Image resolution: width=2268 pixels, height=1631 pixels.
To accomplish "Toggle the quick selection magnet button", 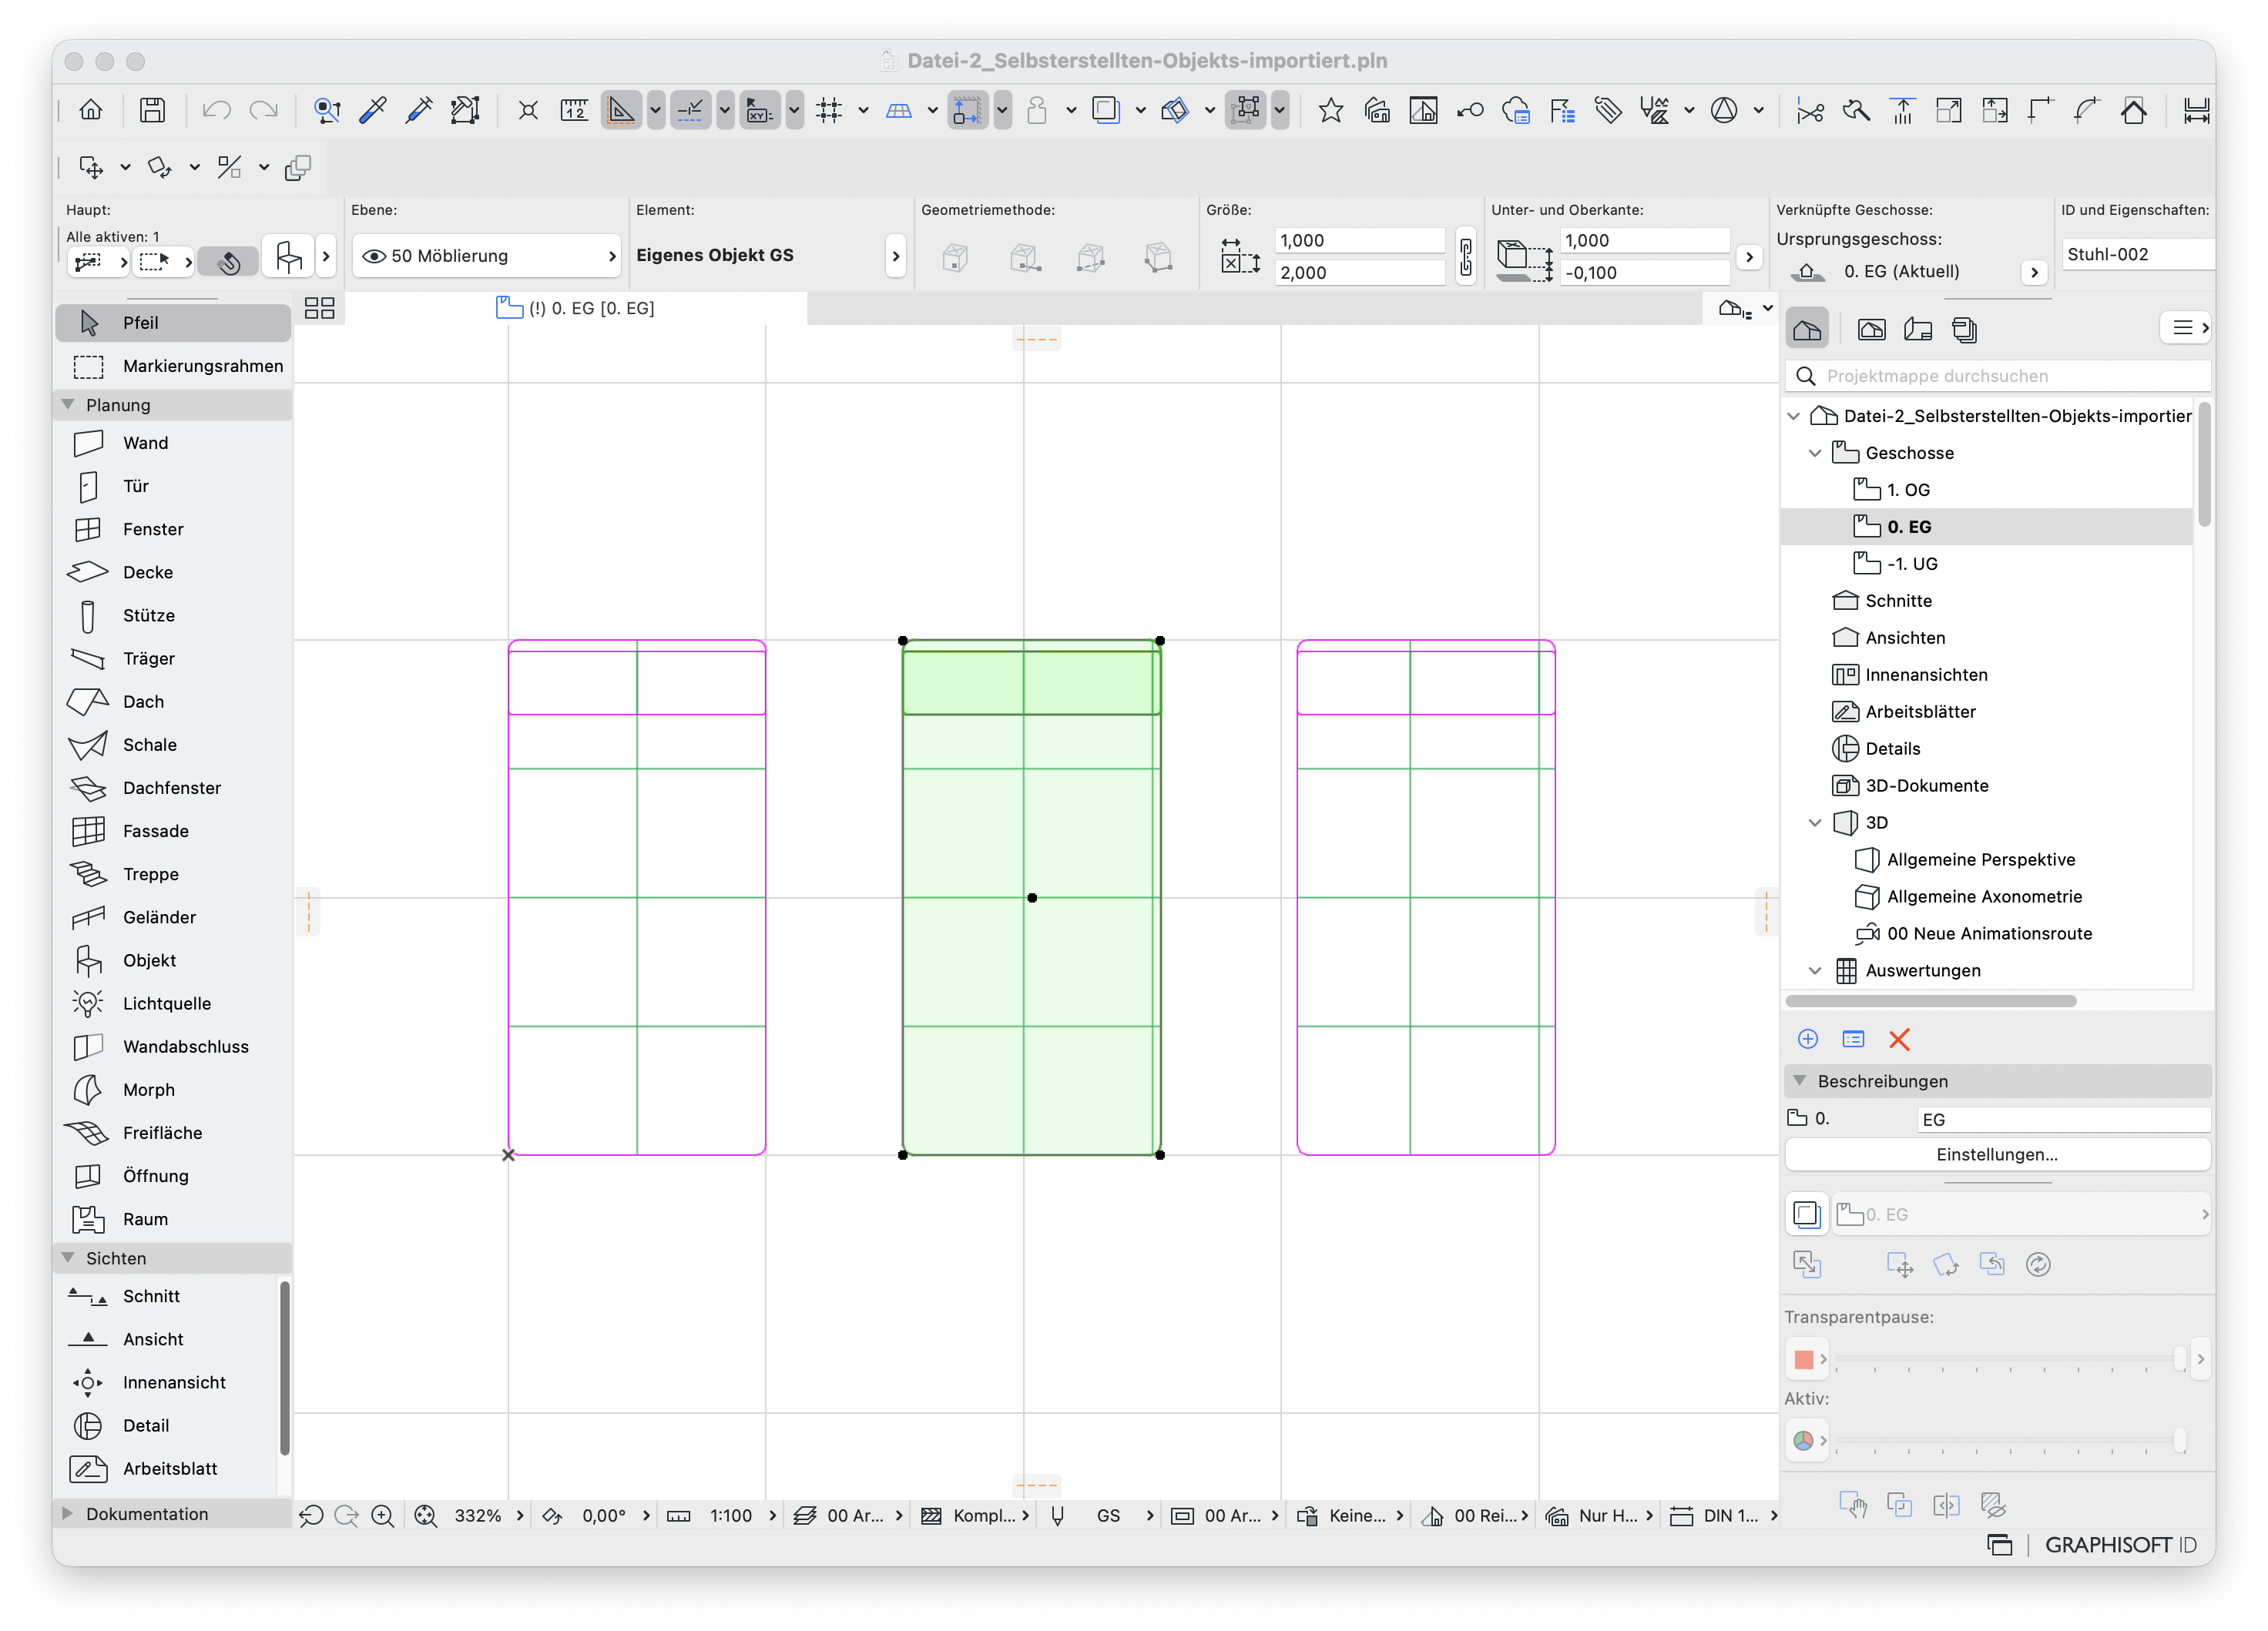I will point(229,262).
